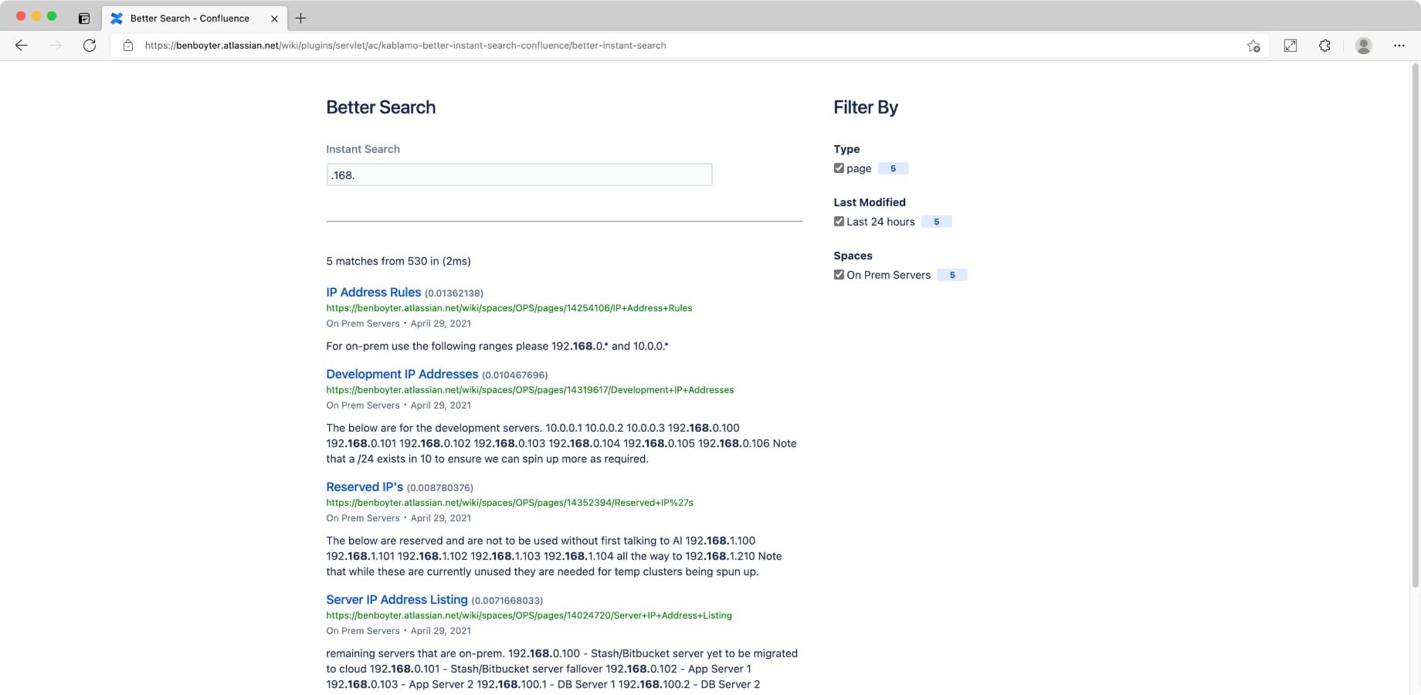Click the Last Modified section label

tap(870, 202)
